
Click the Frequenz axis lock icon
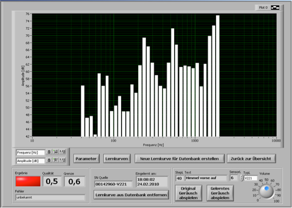coord(49,152)
